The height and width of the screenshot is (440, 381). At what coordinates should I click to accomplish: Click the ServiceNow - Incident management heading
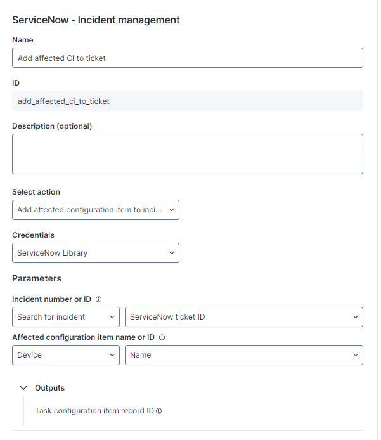[x=96, y=20]
